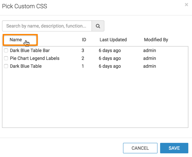Image resolution: width=192 pixels, height=157 pixels.
Task: Click 6 days ago in Pie Chart row
Action: click(x=110, y=58)
